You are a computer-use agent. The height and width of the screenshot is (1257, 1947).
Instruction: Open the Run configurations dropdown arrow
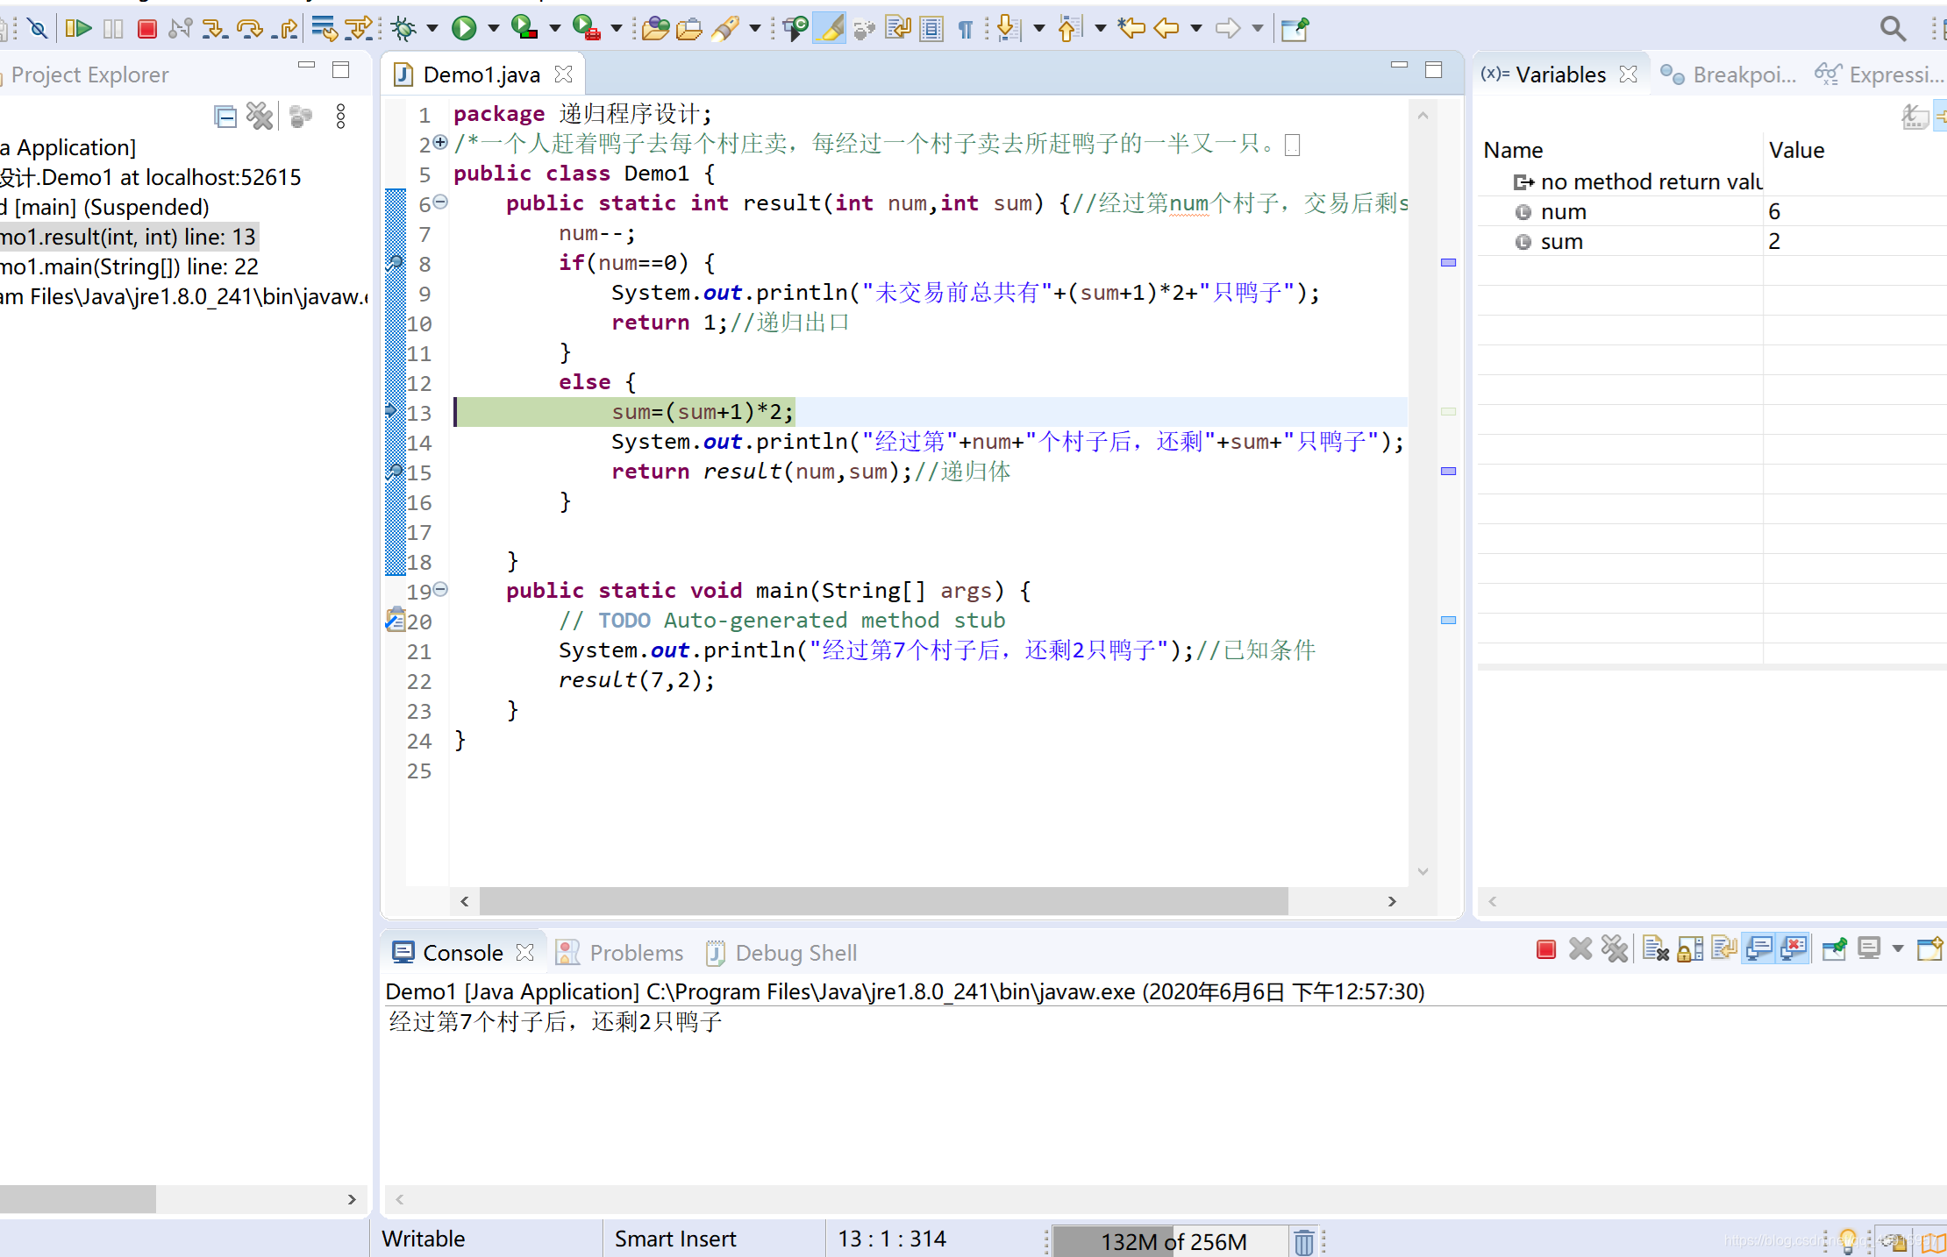(493, 29)
